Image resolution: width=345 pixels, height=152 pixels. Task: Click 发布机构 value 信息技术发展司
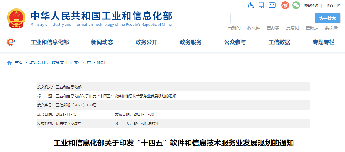coord(69,123)
